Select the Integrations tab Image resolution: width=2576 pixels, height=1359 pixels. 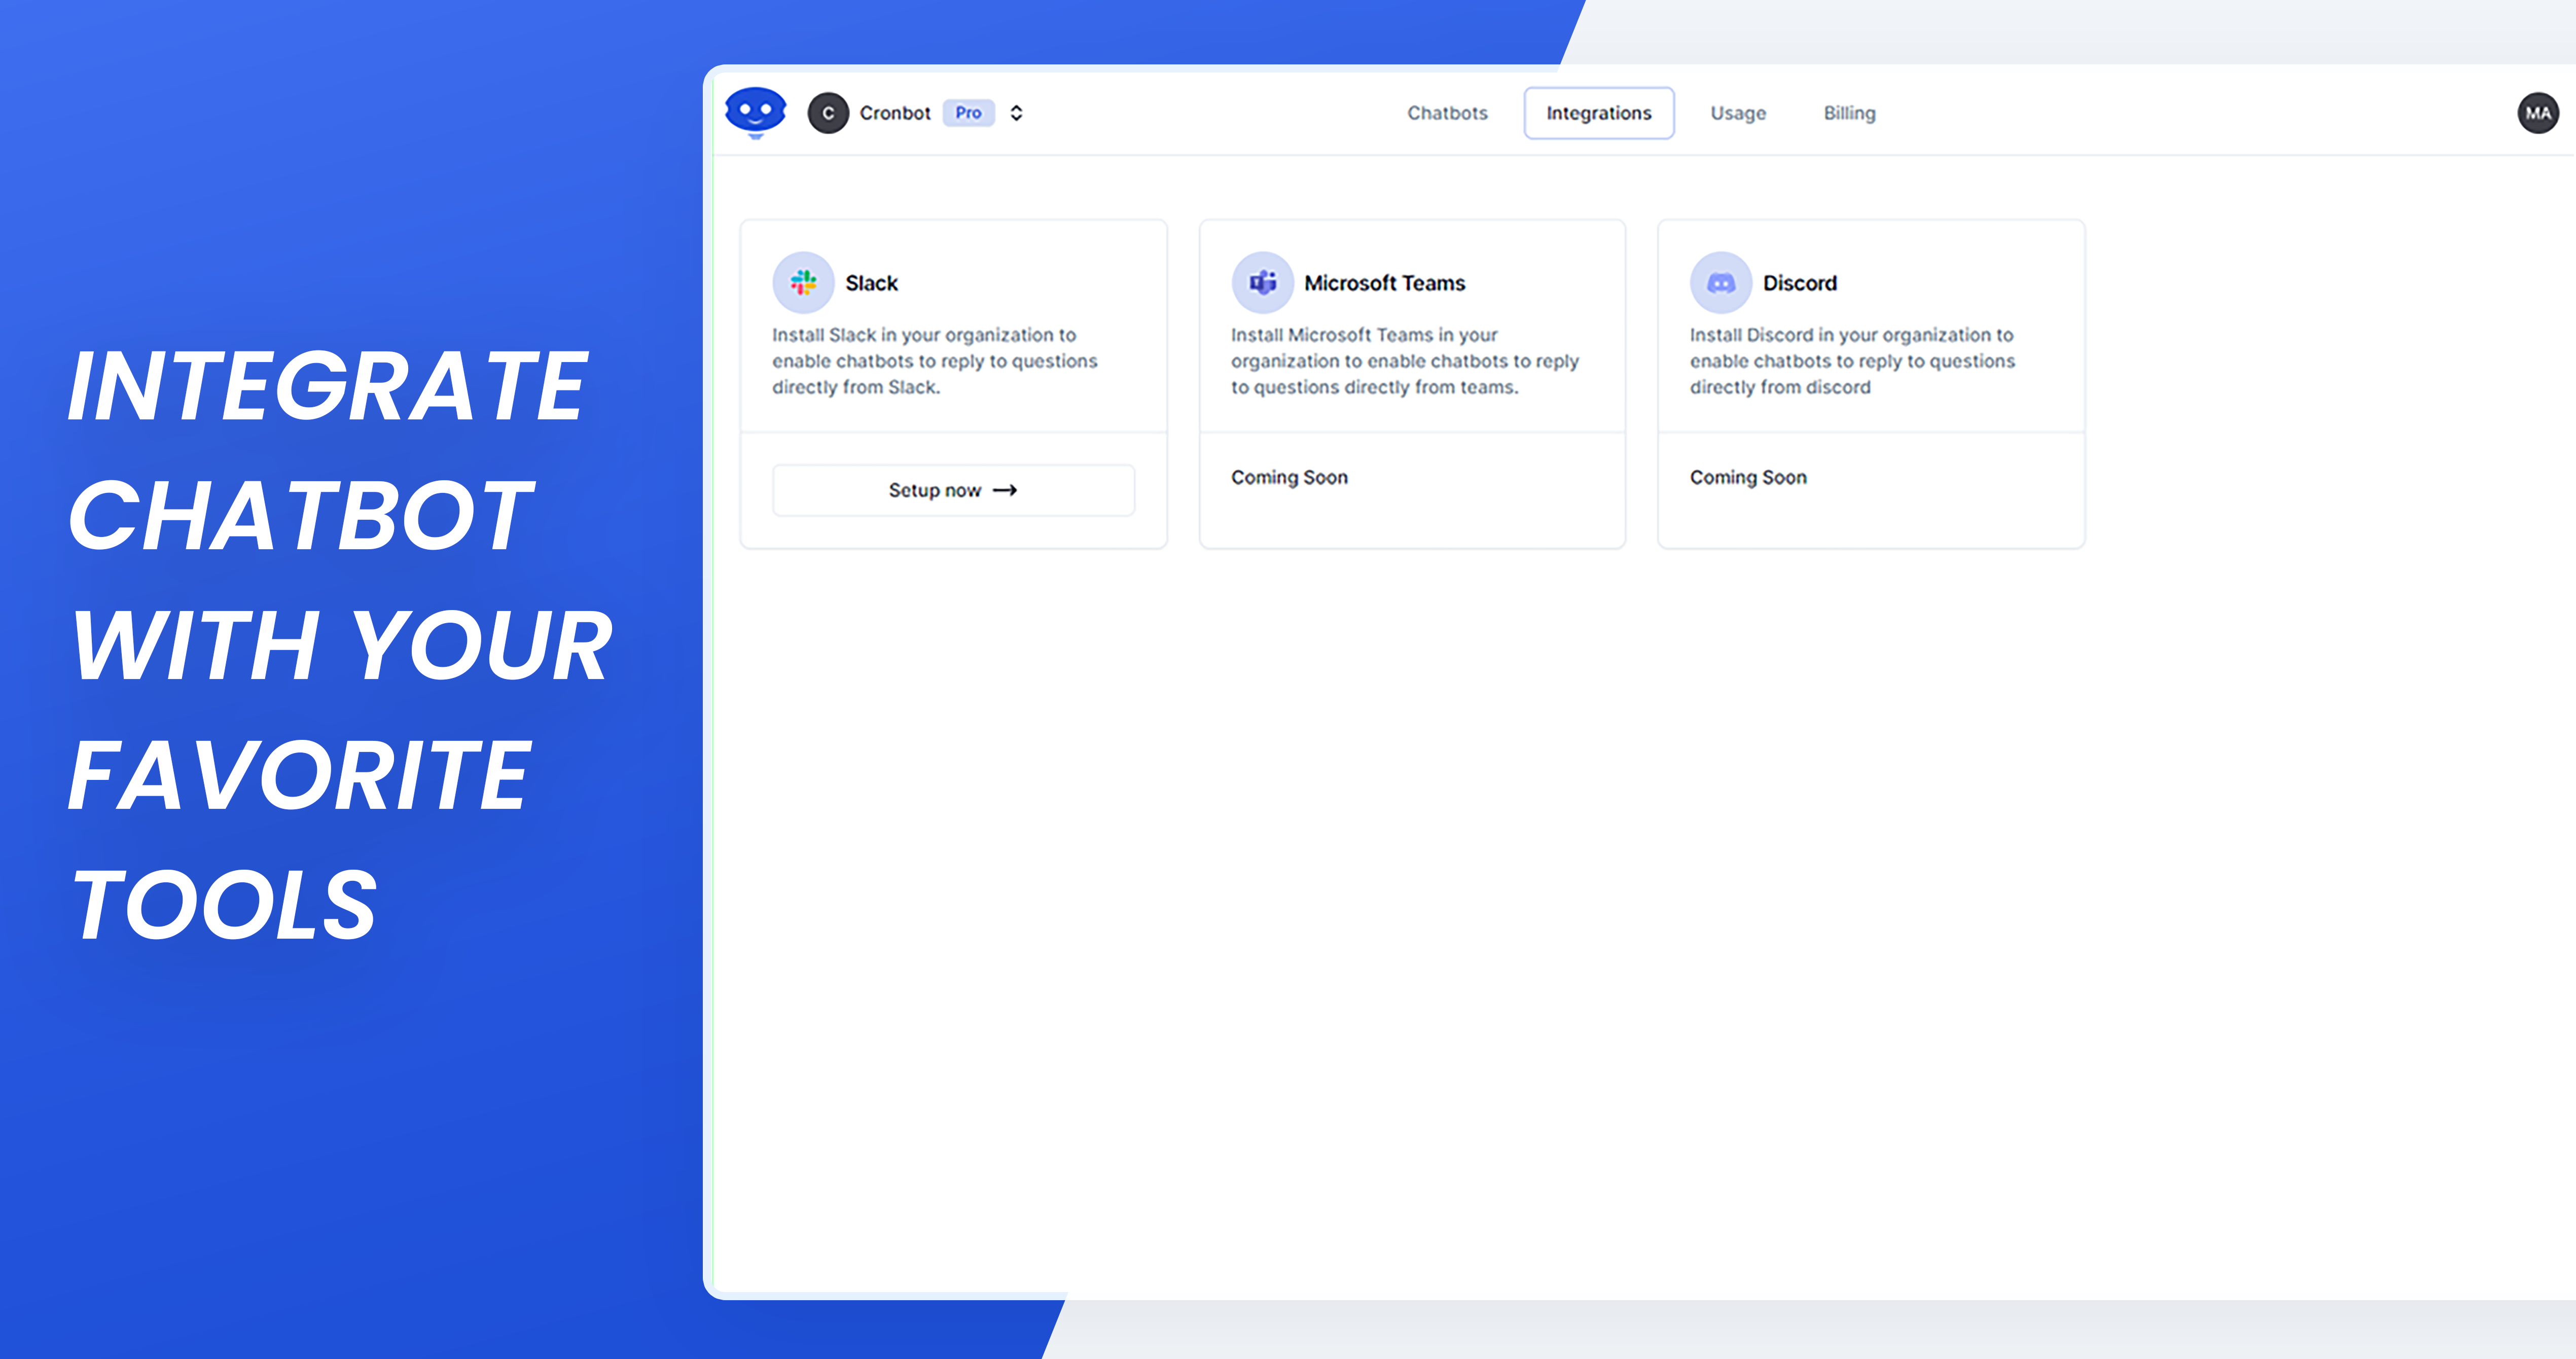(1598, 113)
